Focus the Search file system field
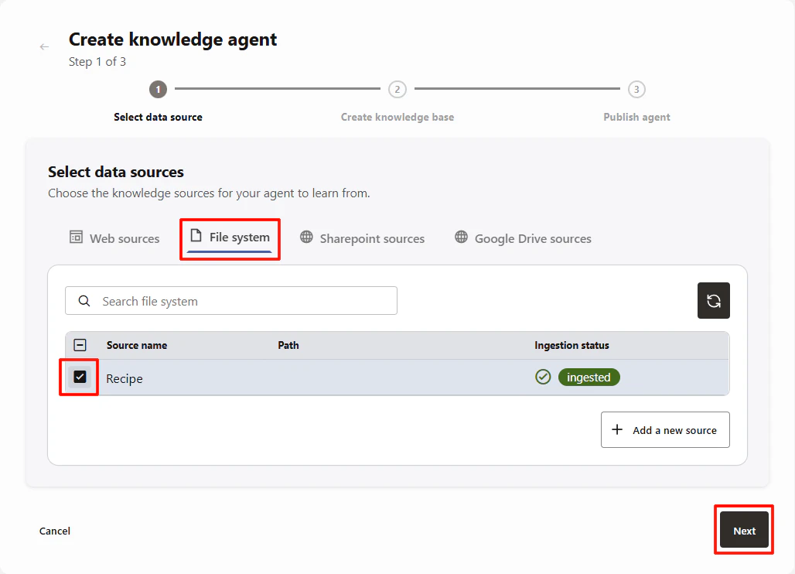795x574 pixels. [x=231, y=301]
